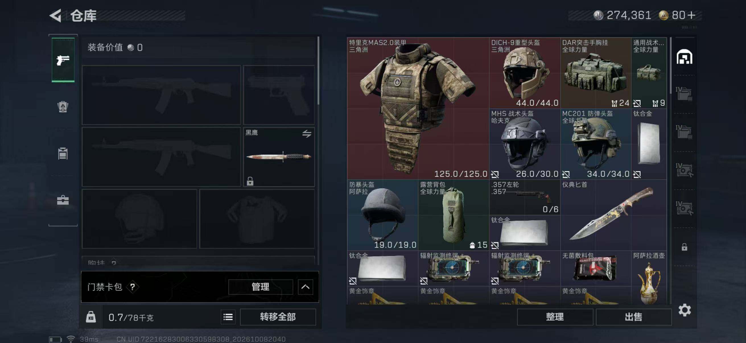Select the MHS 战术头盔 item

coord(525,144)
